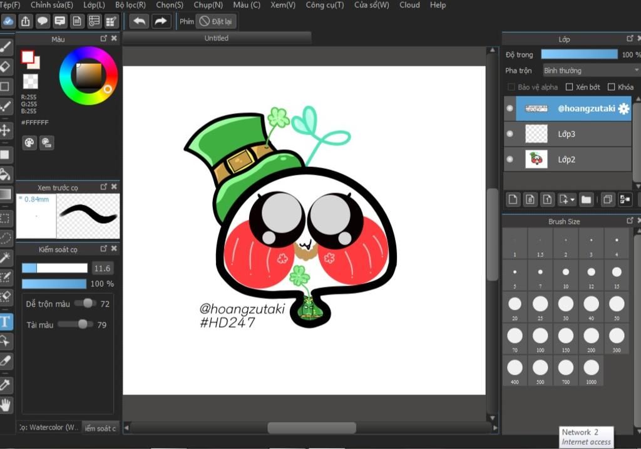641x449 pixels.
Task: Click the Đặt lại reset button
Action: (x=216, y=21)
